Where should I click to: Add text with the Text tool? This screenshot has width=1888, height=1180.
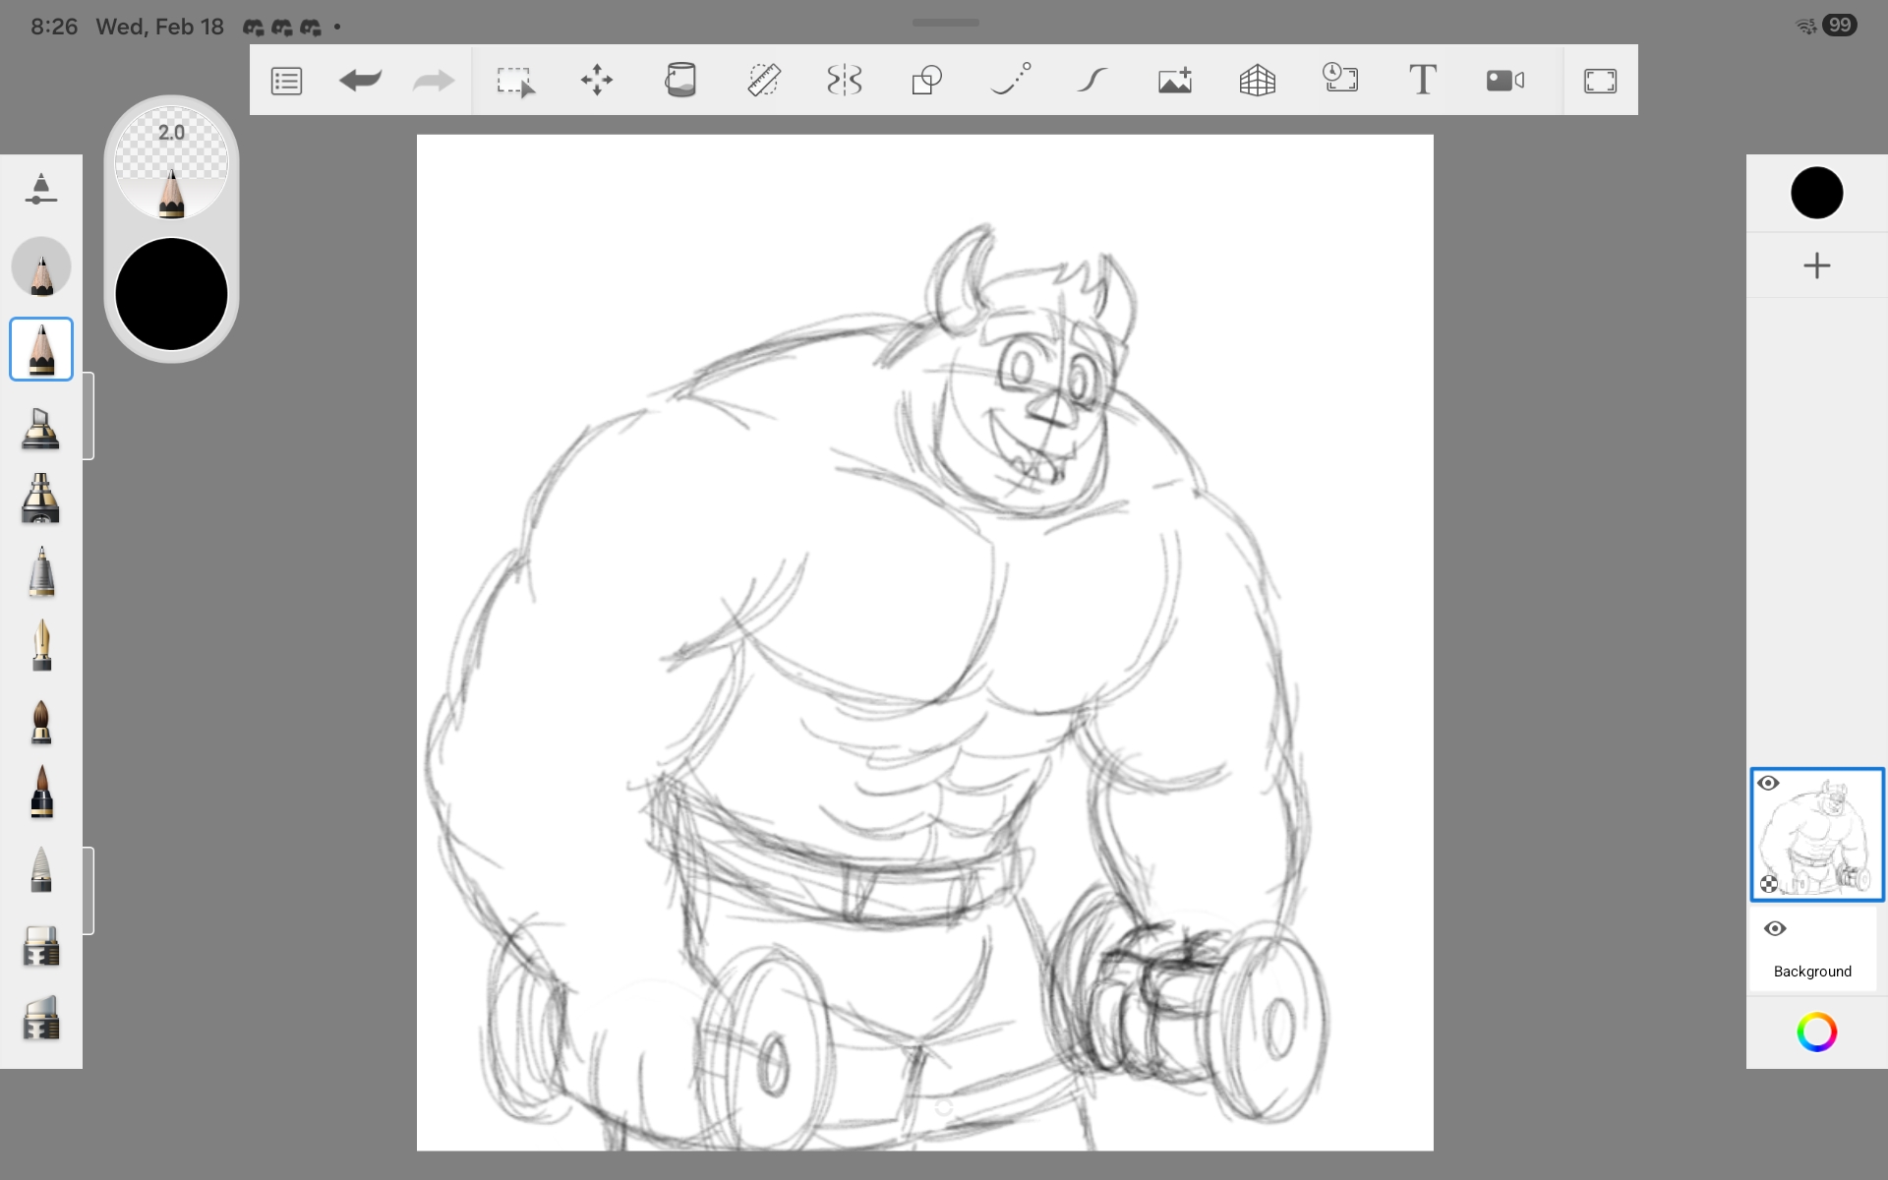coord(1422,81)
